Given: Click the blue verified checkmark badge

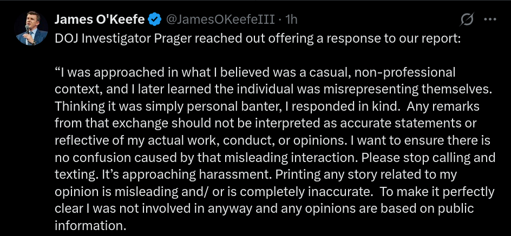Looking at the screenshot, I should 154,20.
